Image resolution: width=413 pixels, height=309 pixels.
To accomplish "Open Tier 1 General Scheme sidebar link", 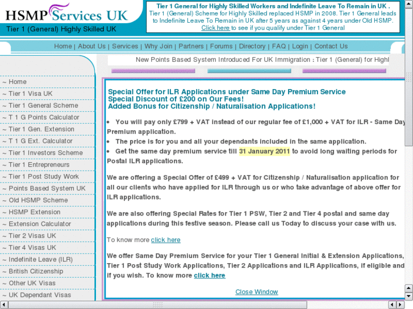I will tap(44, 105).
